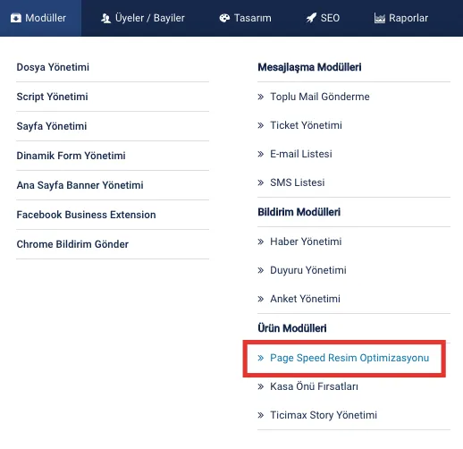Click chevron icon beside SMS Listesi
Screen dimensions: 463x449
261,182
